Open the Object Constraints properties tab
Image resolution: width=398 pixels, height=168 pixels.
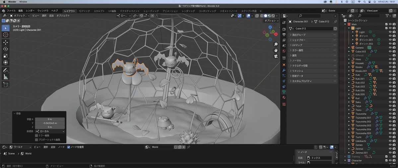[x=284, y=86]
